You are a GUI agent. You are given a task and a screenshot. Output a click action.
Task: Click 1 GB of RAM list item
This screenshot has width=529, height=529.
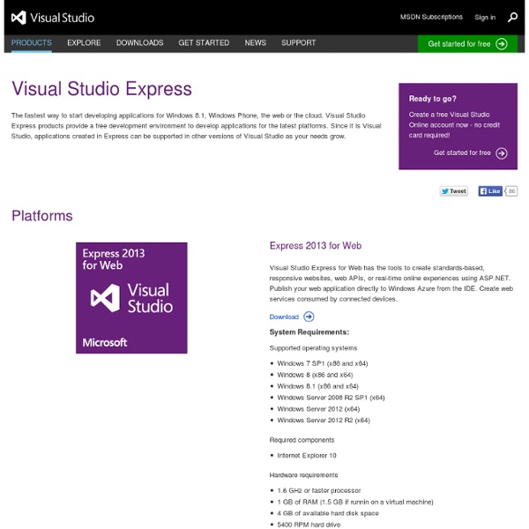355,502
